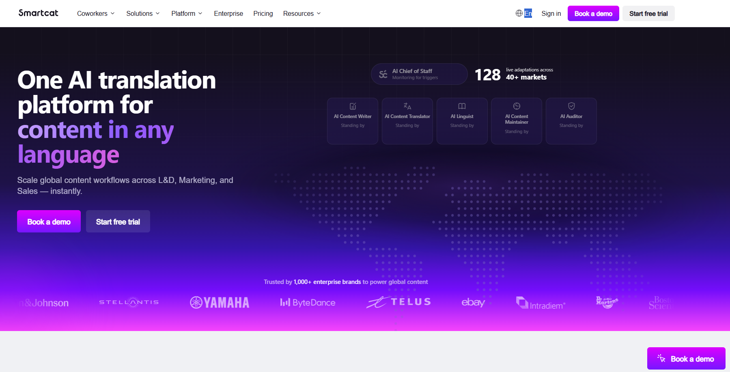Click the Yamaha logo
Image resolution: width=730 pixels, height=372 pixels.
(220, 303)
